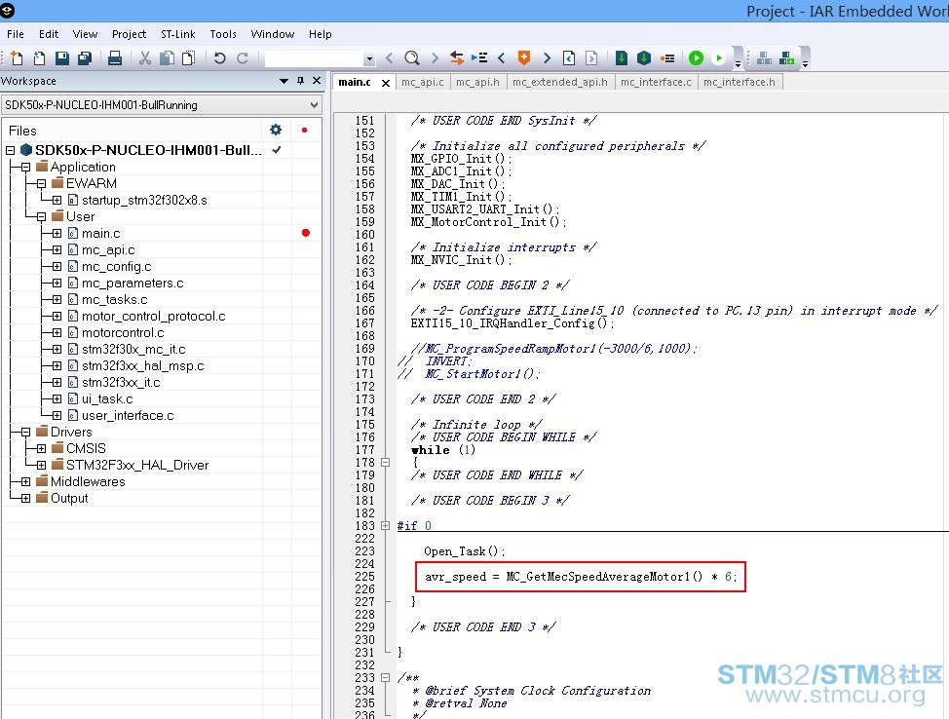Click the Find magnifier icon
949x719 pixels.
click(x=411, y=58)
